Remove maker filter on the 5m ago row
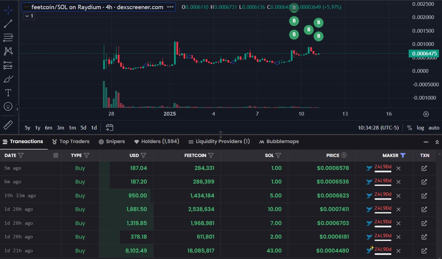 (399, 168)
